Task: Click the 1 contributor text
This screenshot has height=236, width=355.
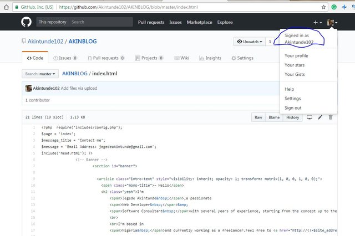Action: (x=37, y=100)
